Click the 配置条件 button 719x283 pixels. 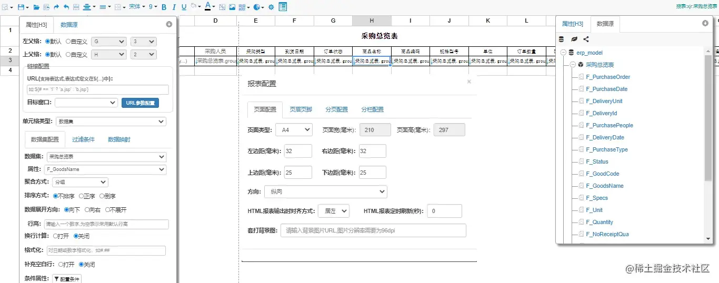pyautogui.click(x=66, y=279)
